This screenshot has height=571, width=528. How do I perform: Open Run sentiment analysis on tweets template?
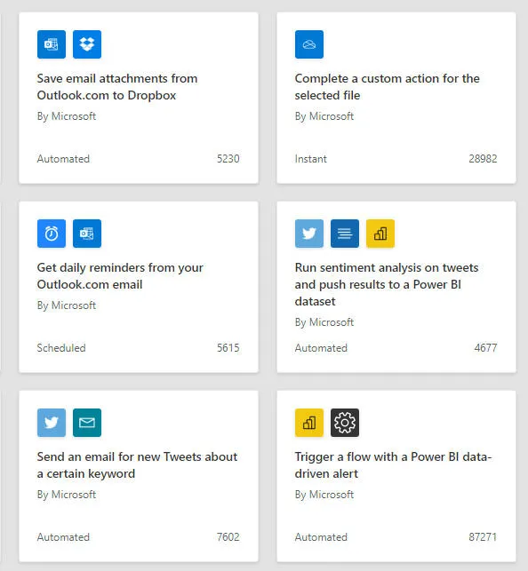[x=387, y=284]
